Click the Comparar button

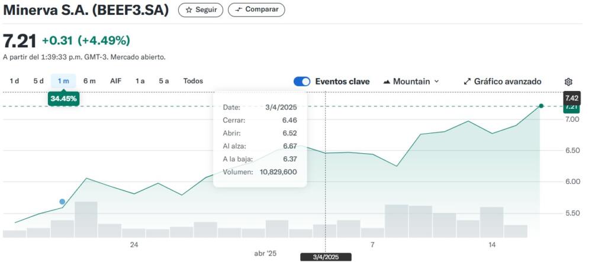(x=256, y=10)
